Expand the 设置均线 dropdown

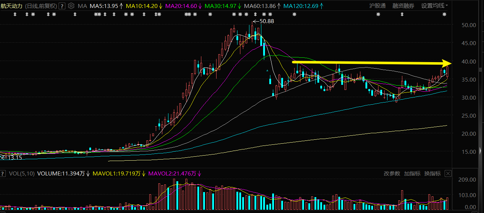click(x=434, y=6)
